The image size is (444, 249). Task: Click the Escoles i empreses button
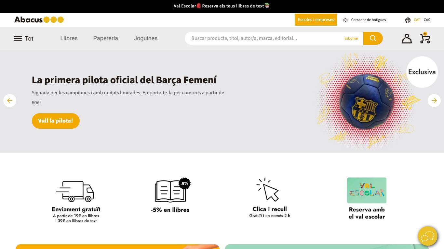pos(316,20)
